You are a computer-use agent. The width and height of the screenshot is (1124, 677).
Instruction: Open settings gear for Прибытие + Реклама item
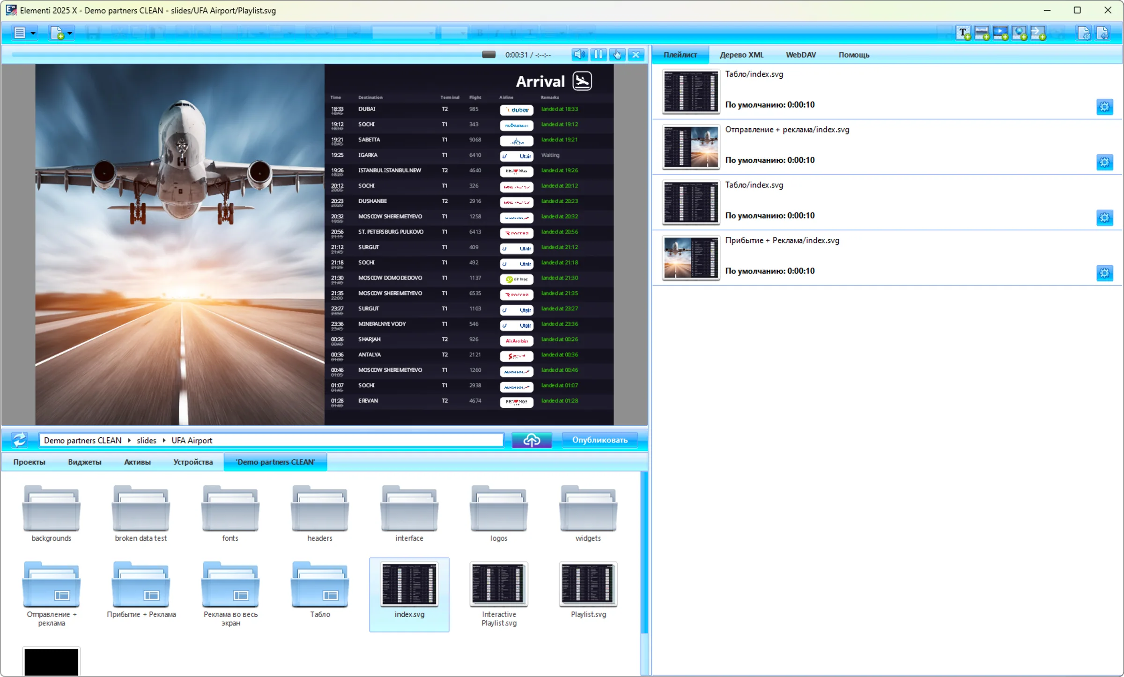coord(1104,273)
